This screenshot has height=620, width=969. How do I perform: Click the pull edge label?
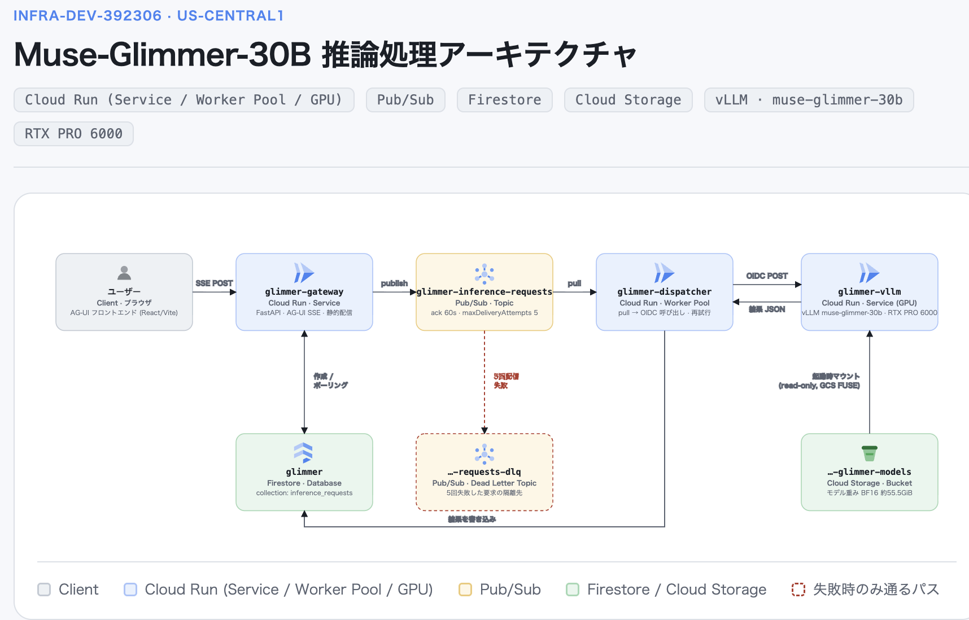coord(574,283)
